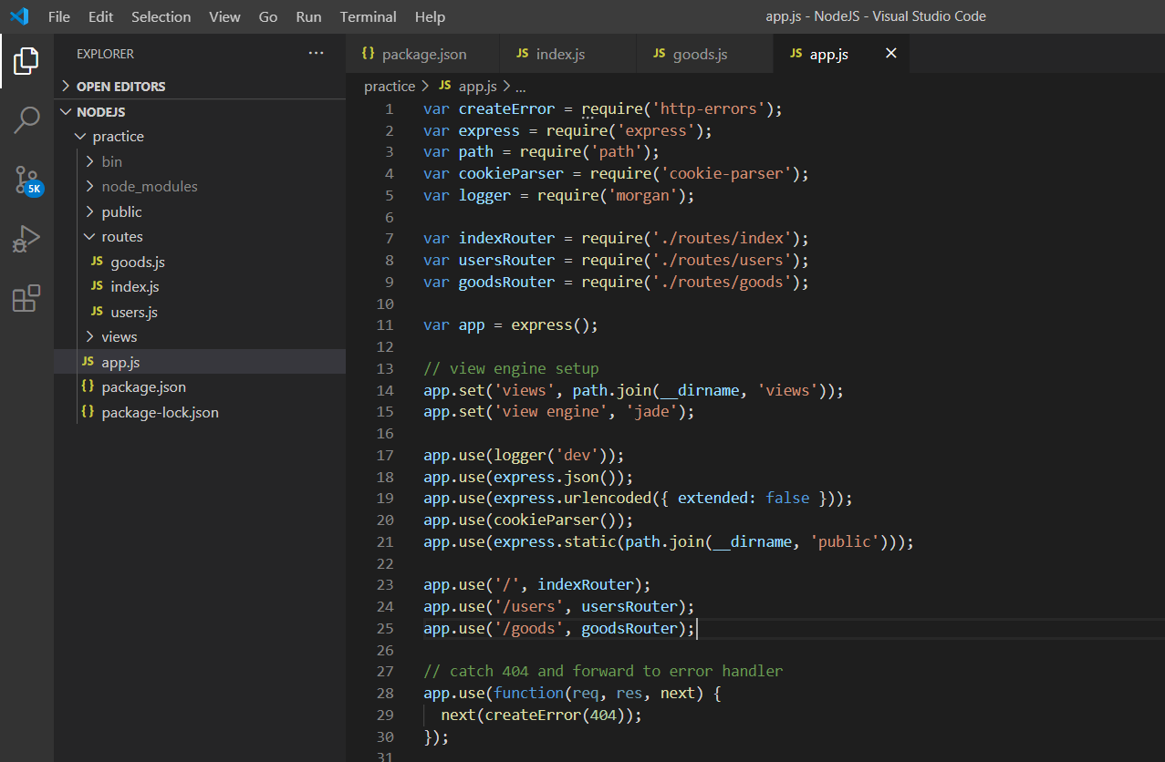Image resolution: width=1165 pixels, height=762 pixels.
Task: Click '/users' string on line 24
Action: pos(528,606)
